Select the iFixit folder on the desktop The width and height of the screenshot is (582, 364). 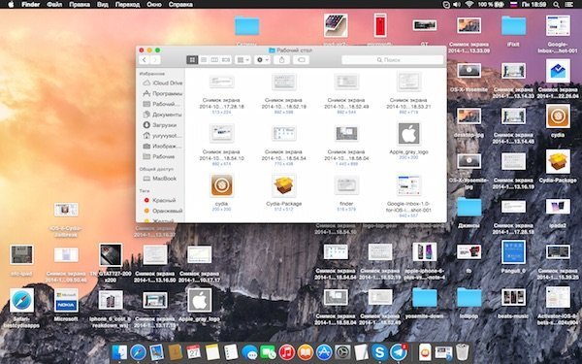tap(513, 25)
